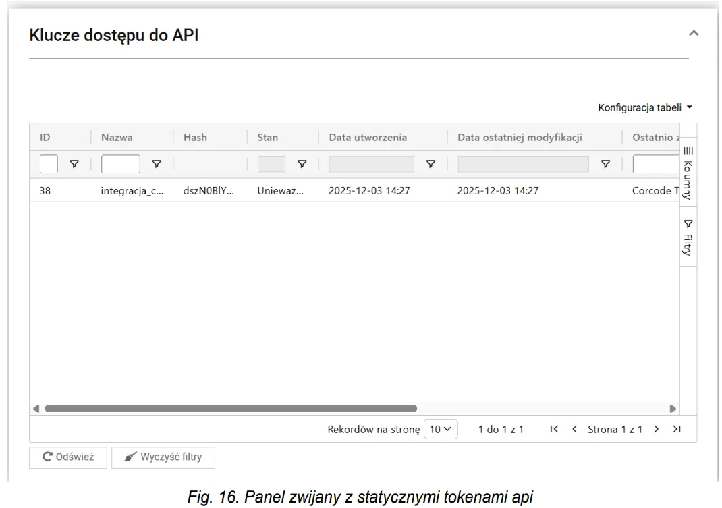The width and height of the screenshot is (722, 508).
Task: Click the Wyczyść filtry button
Action: (x=163, y=457)
